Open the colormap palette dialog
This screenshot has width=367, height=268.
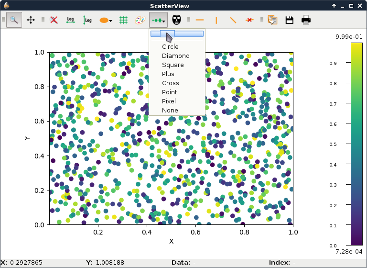pyautogui.click(x=140, y=20)
